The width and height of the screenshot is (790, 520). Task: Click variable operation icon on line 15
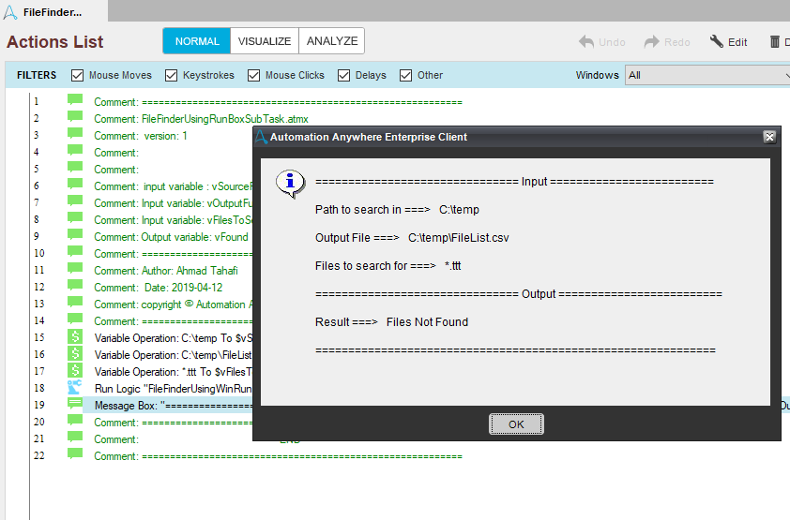tap(75, 336)
